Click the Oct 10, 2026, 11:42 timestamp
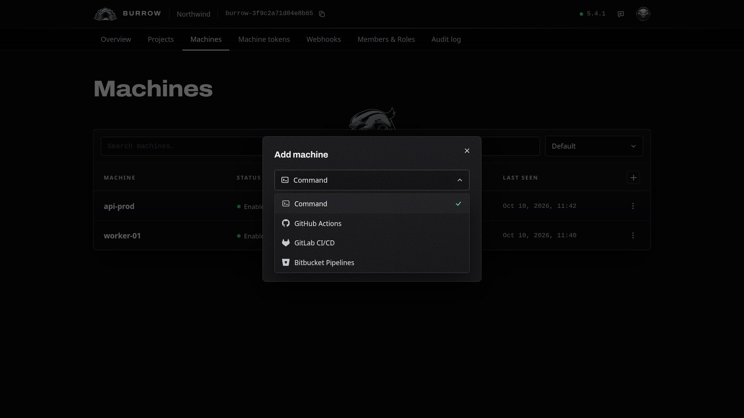744x418 pixels. [x=539, y=206]
